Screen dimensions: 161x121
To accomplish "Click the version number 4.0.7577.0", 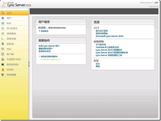I will click(154, 7).
